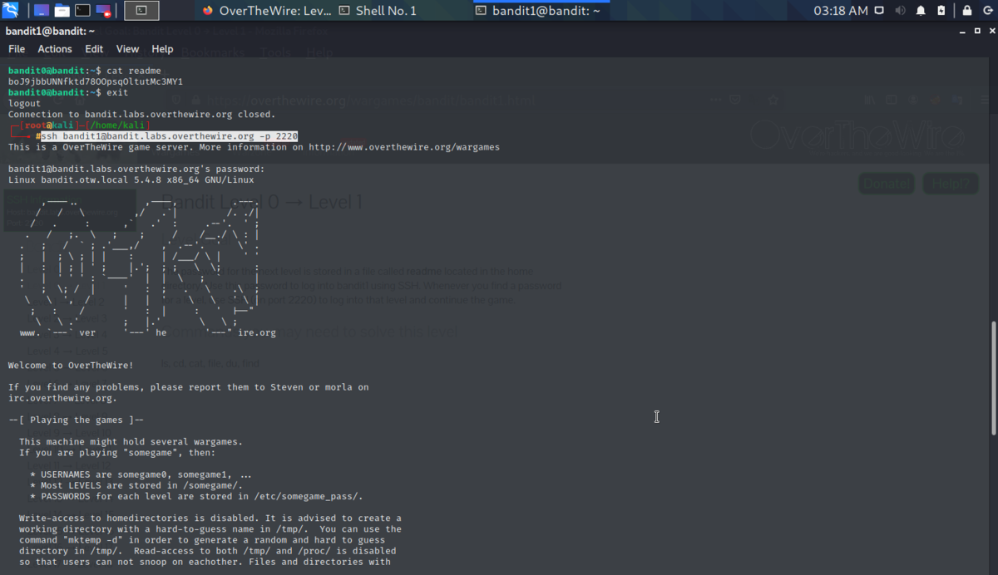Click the 03:18 AM panel clock
Screen dimensions: 998x575
coord(840,11)
